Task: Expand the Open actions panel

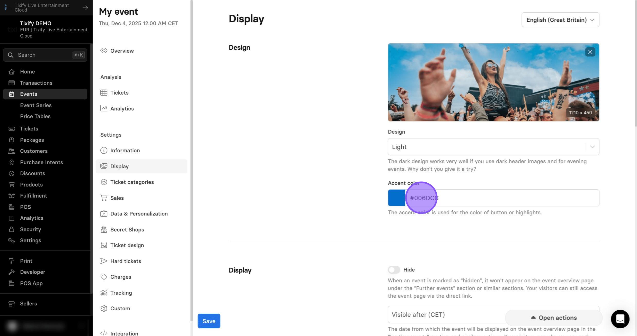Action: coord(554,318)
